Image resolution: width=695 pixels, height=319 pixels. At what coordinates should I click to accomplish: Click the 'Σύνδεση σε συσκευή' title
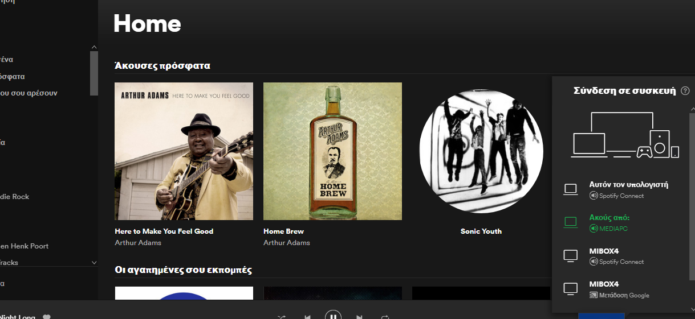pyautogui.click(x=624, y=90)
